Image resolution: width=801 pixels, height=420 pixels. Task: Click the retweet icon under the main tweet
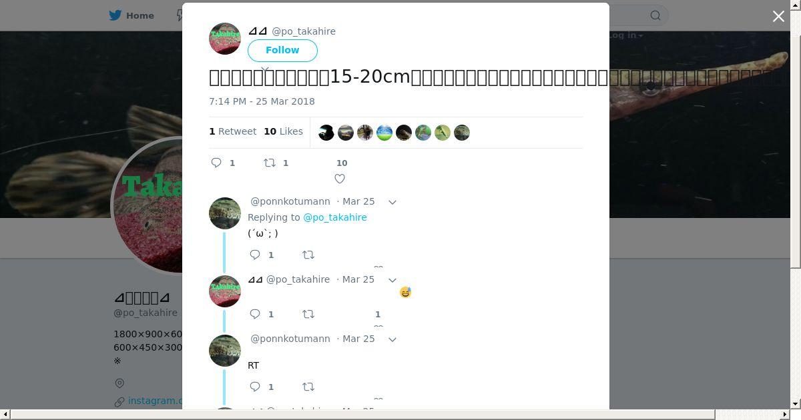tap(270, 163)
